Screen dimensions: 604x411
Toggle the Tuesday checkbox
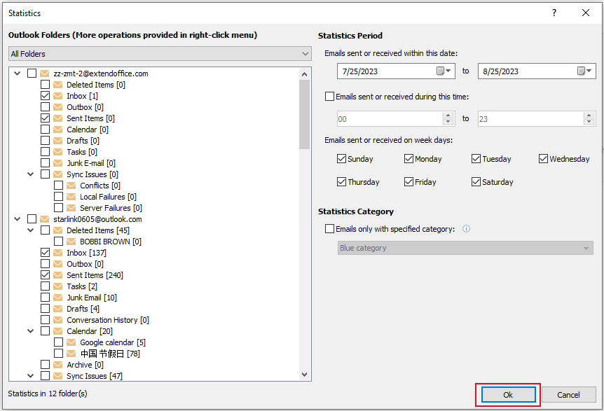476,159
